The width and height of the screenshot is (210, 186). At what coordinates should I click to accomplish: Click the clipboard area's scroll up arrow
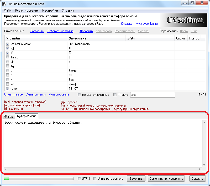pos(204,123)
